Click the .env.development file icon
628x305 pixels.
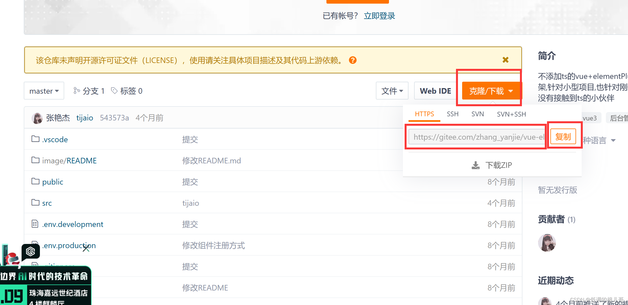[35, 224]
